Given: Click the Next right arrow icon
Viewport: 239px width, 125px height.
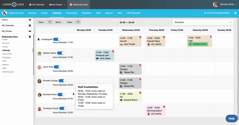Looking at the screenshot, I should point(78,22).
